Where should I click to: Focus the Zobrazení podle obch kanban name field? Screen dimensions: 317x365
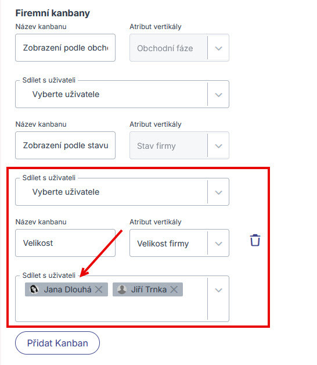pyautogui.click(x=66, y=48)
